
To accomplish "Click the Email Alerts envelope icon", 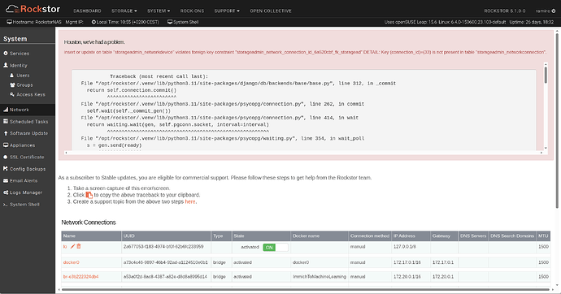I will 6,181.
